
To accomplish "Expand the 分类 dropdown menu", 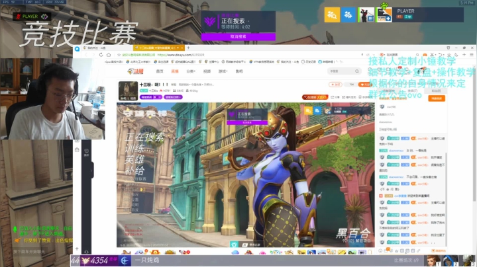I will click(191, 71).
